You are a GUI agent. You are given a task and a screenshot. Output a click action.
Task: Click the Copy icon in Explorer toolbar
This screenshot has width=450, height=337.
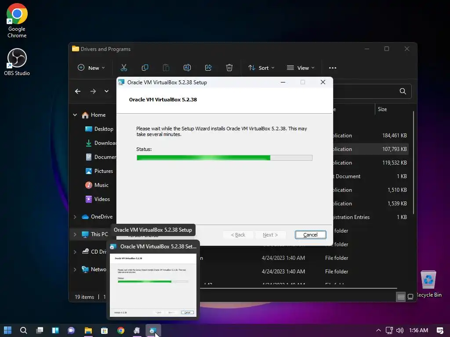coord(145,68)
